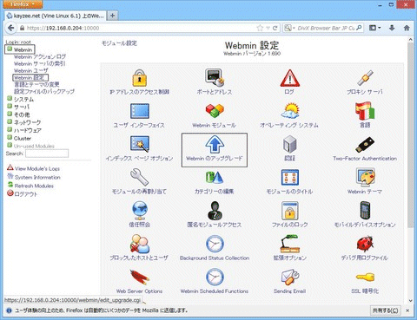Screen dimensions: 417x320
Task: Open モジュールの再割り当て wrench icon
Action: coord(140,178)
